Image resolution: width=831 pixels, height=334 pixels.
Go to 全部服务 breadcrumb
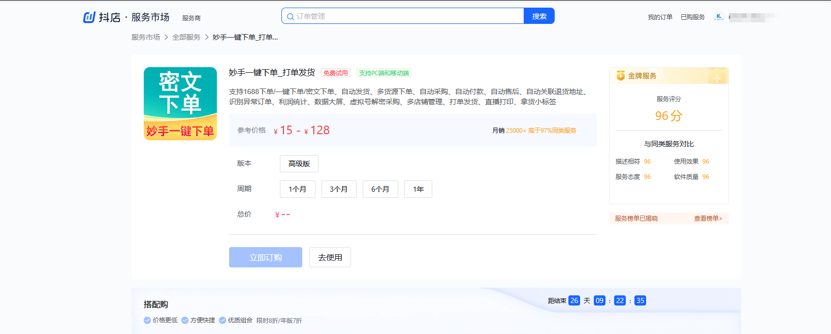186,37
